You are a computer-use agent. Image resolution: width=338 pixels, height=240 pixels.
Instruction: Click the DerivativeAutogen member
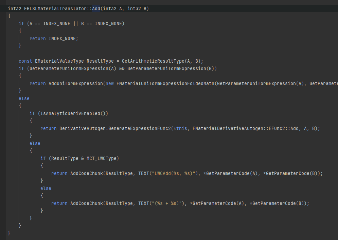point(83,128)
